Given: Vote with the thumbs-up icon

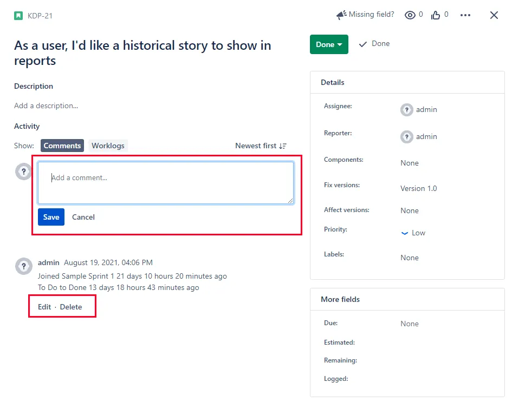Looking at the screenshot, I should (x=435, y=15).
